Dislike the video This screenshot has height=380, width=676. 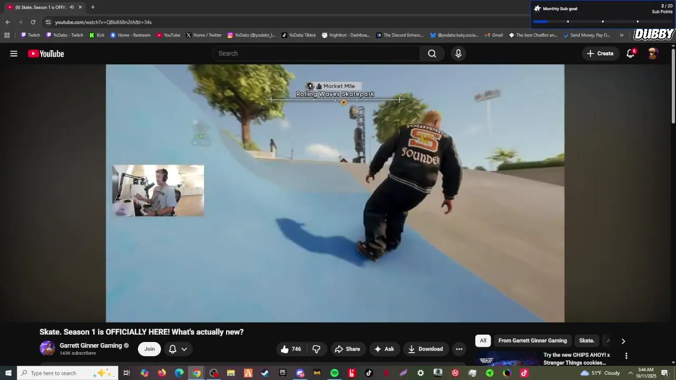click(316, 349)
